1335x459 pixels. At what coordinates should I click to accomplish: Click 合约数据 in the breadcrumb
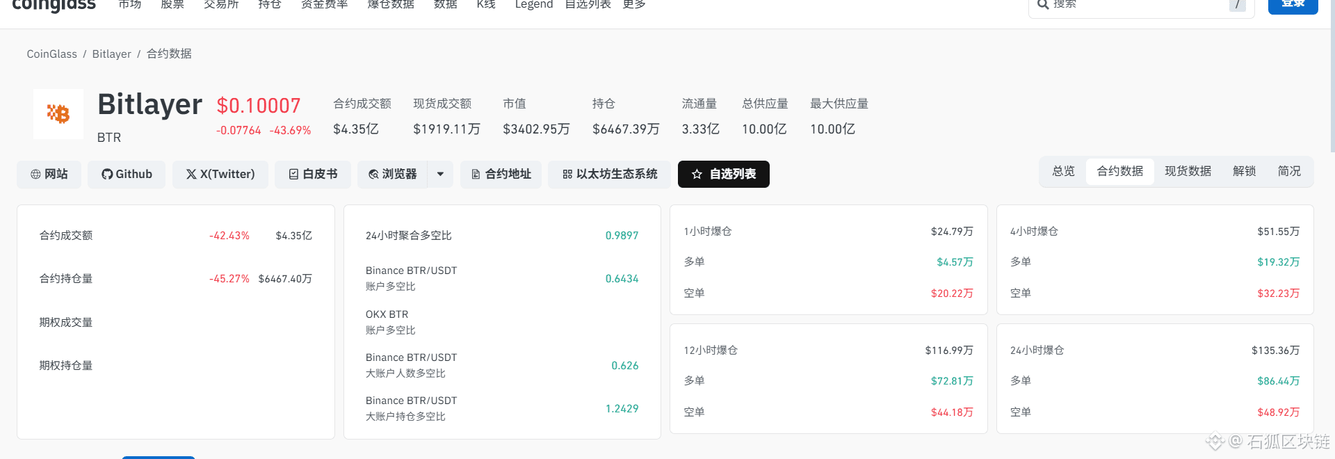(169, 54)
